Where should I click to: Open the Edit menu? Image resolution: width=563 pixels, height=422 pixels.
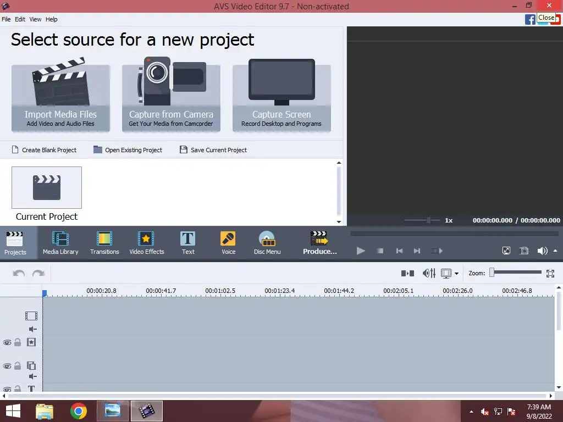click(x=20, y=19)
